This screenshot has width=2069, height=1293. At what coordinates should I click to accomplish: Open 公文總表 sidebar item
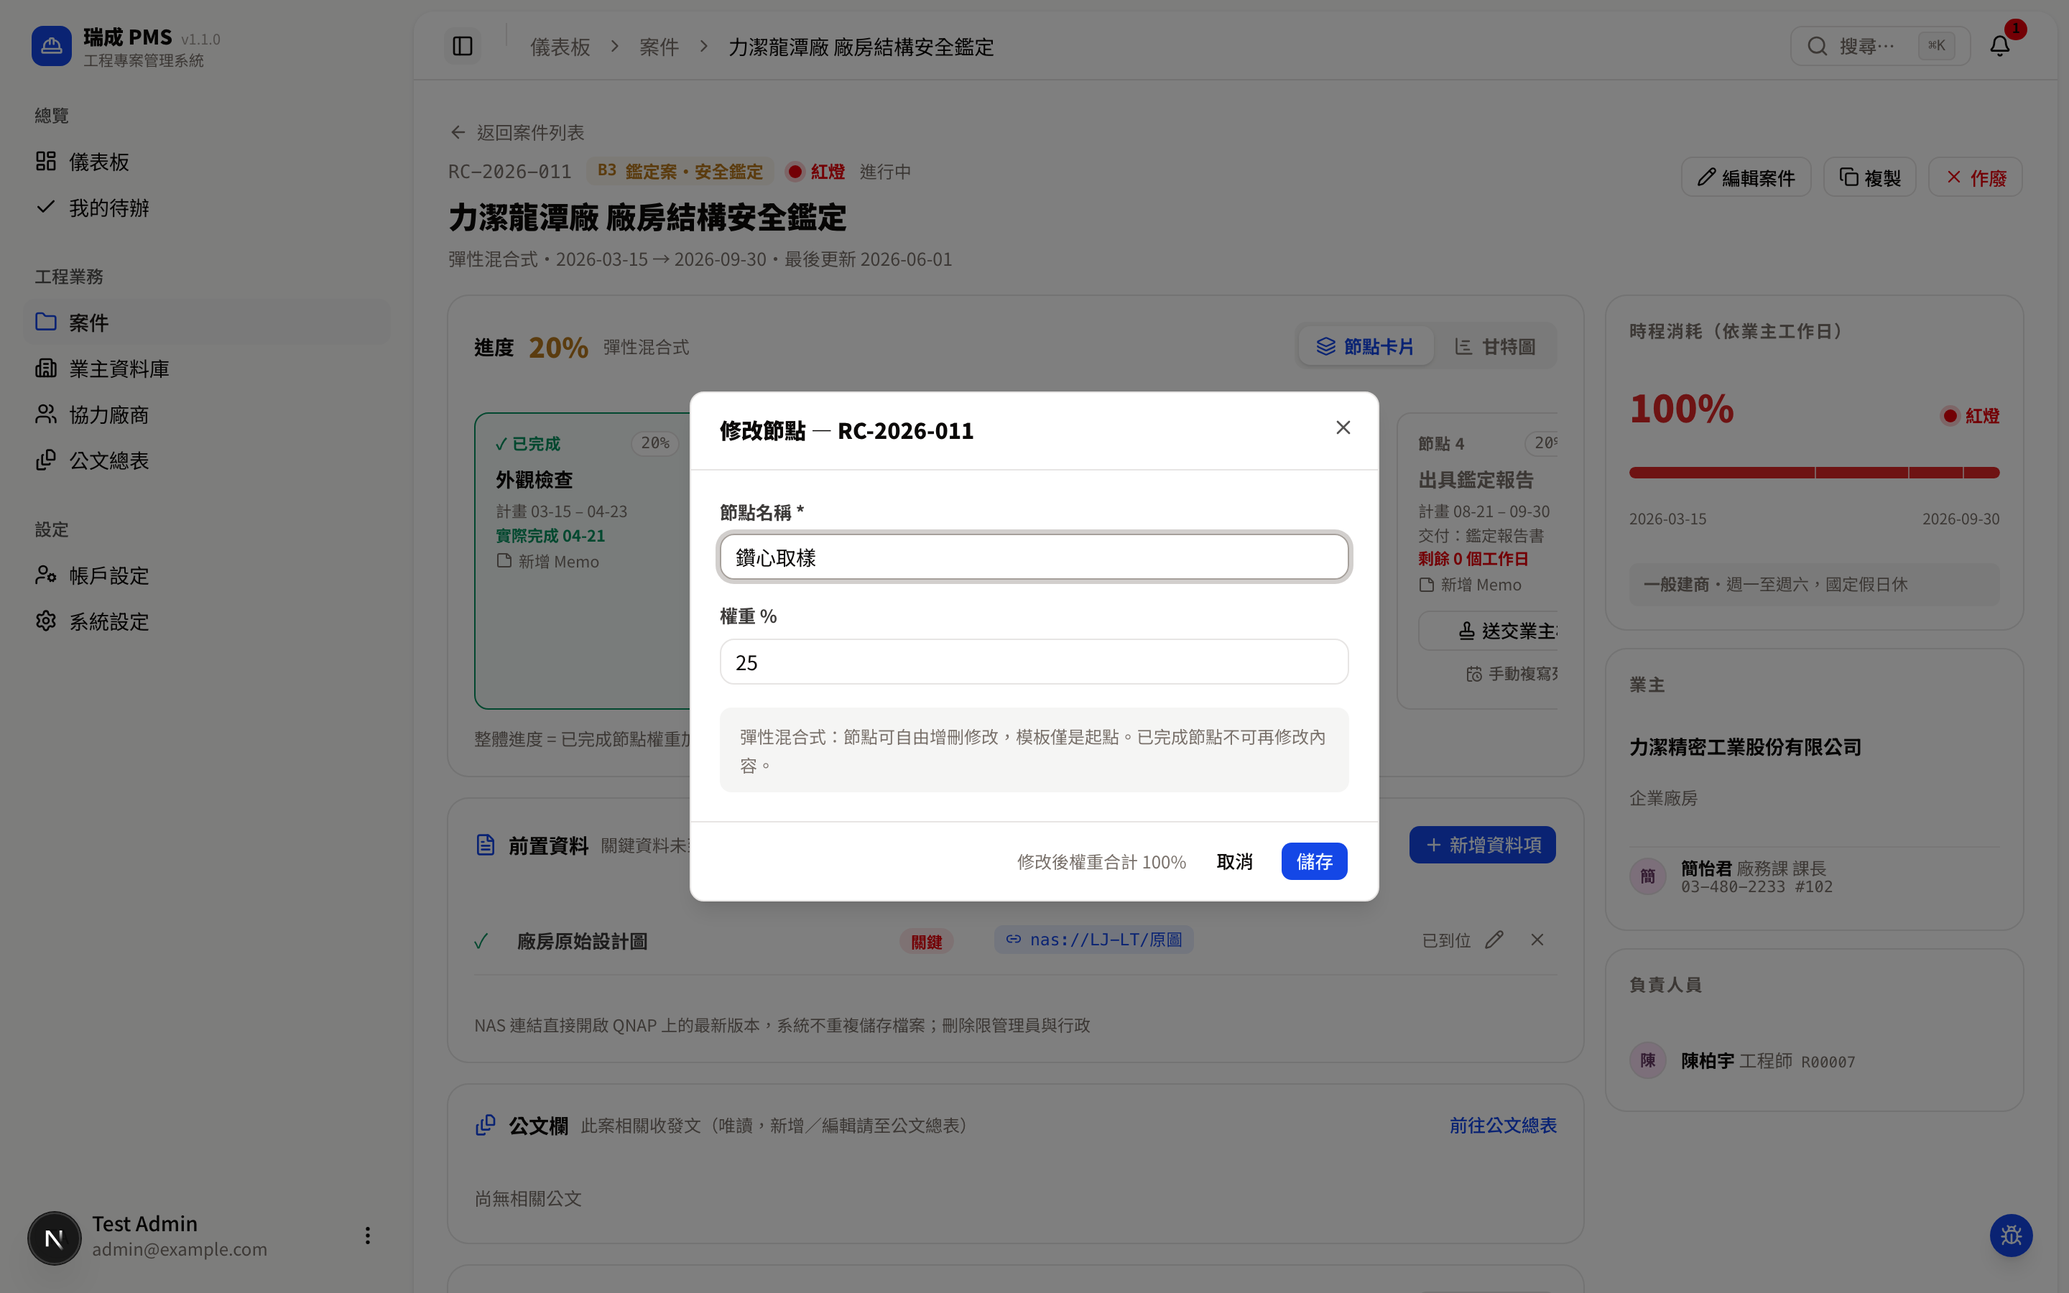pyautogui.click(x=207, y=461)
